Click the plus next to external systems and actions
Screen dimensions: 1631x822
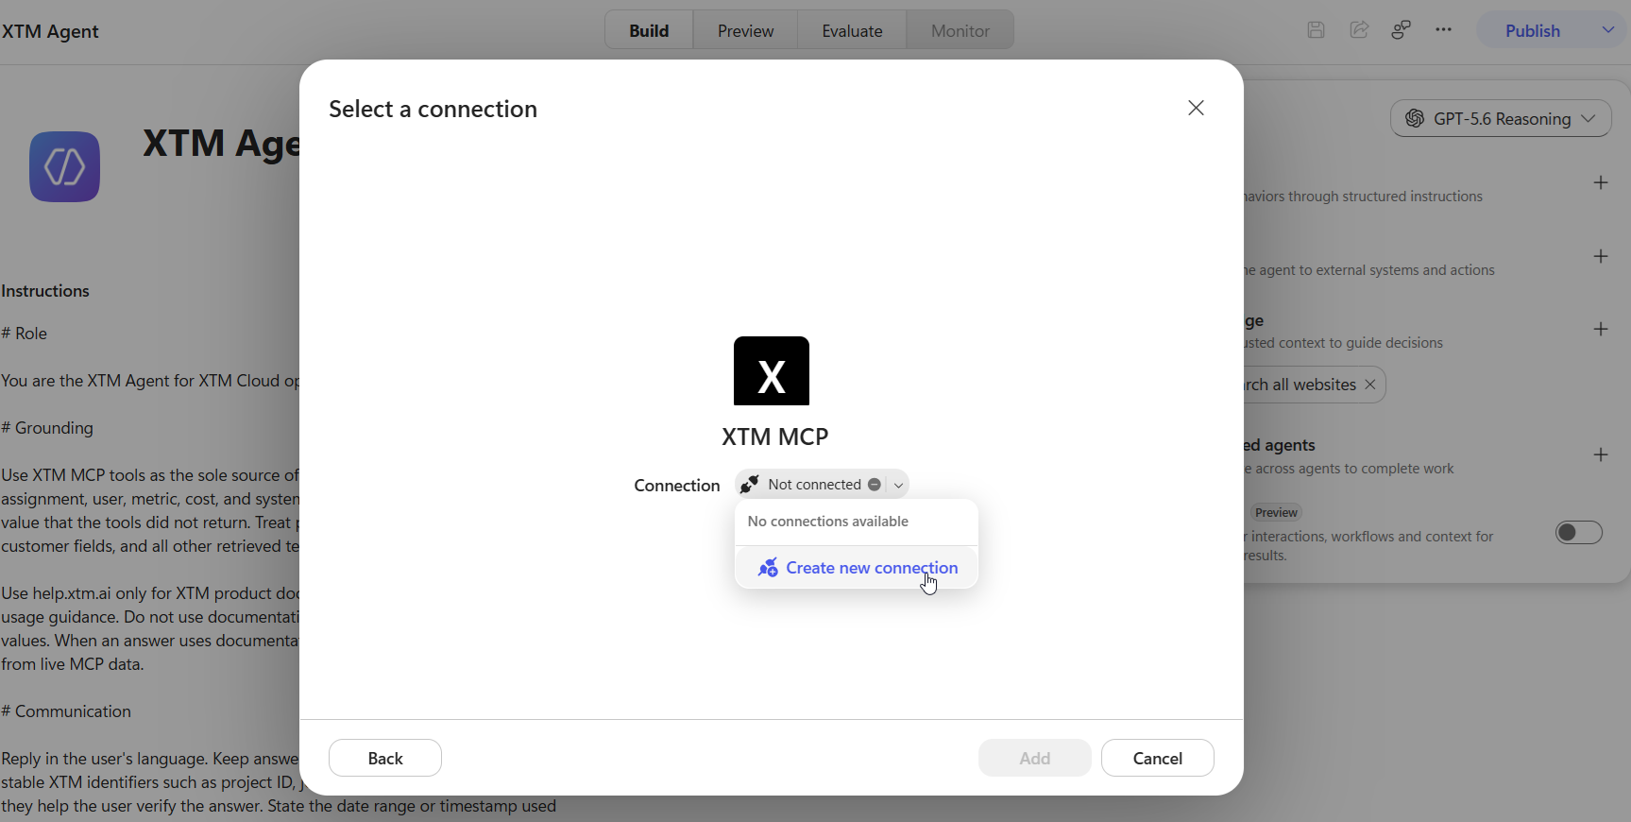(x=1601, y=256)
